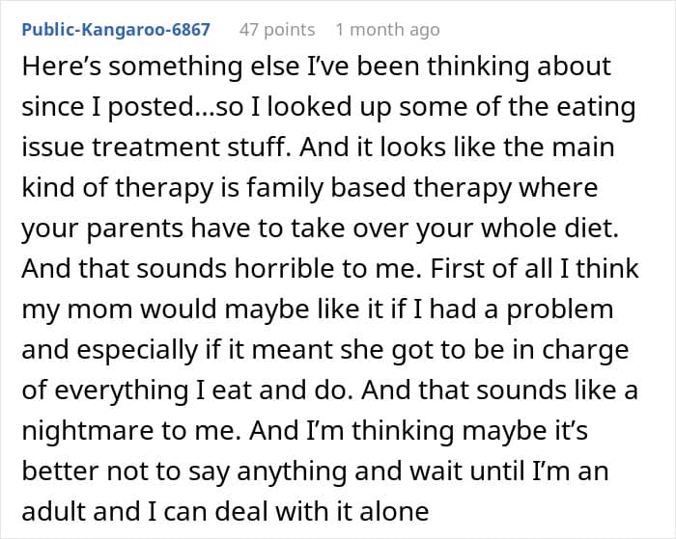
Task: Open the '1 month ago' timestamp permalink
Action: 387,29
